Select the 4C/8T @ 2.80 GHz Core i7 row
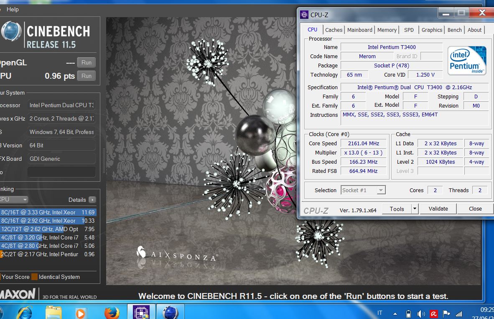The image size is (494, 319). 48,246
